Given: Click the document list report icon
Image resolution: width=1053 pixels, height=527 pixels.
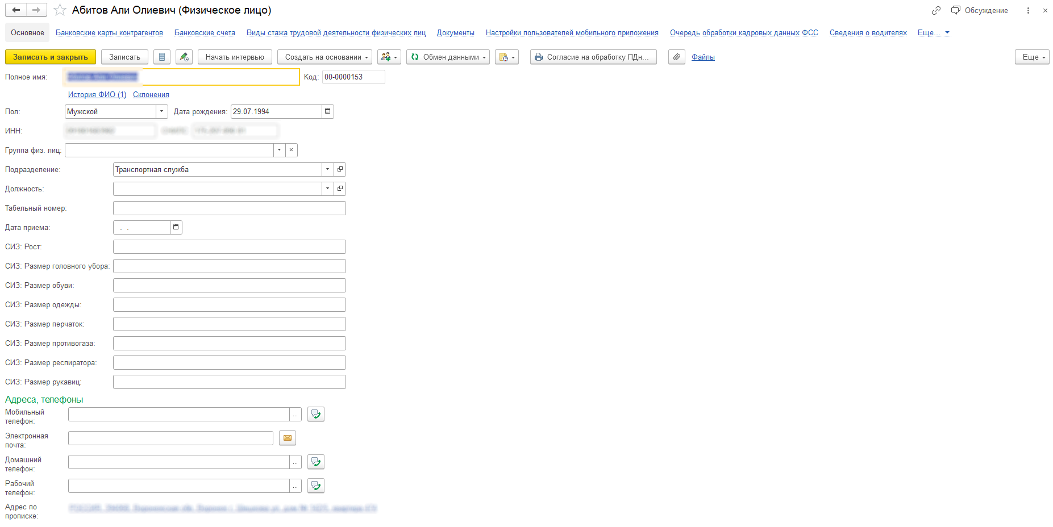Looking at the screenshot, I should click(162, 57).
